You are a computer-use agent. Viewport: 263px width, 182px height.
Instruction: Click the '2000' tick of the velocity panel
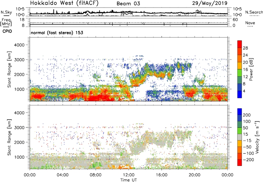19,142
